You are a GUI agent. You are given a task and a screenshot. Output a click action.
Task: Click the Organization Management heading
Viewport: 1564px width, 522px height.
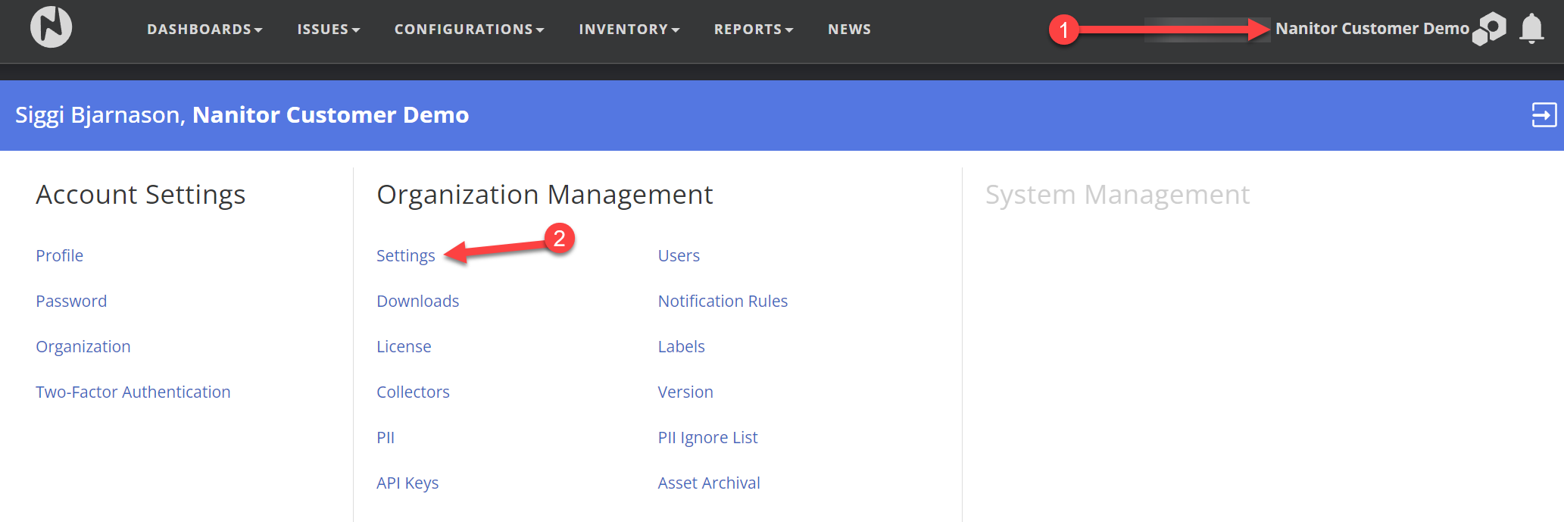click(x=545, y=195)
